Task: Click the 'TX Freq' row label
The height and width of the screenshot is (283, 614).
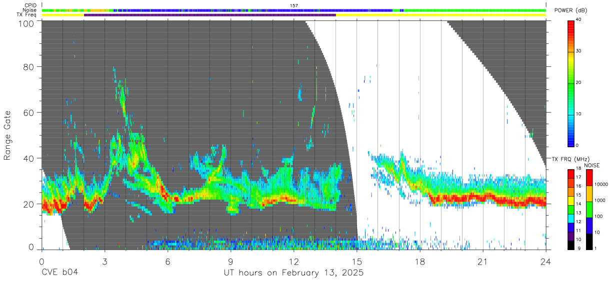Action: (27, 15)
